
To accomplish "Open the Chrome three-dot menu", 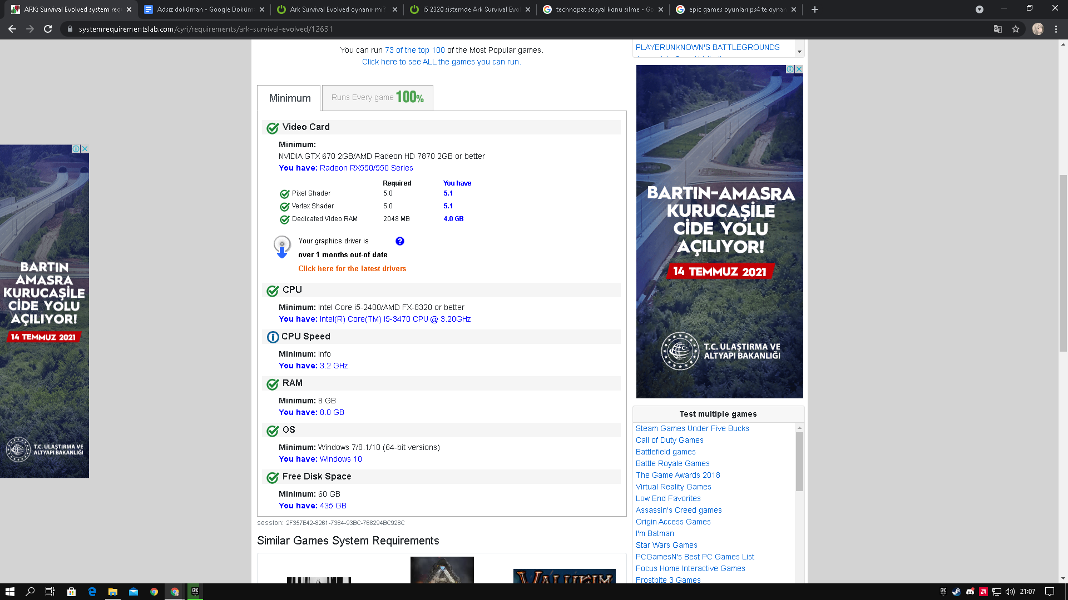I will [1056, 29].
